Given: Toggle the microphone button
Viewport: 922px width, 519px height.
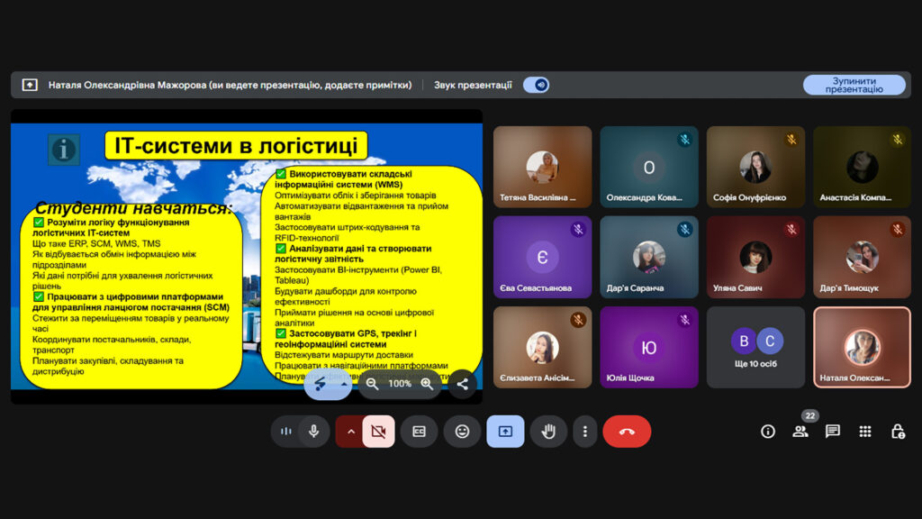Looking at the screenshot, I should 314,432.
